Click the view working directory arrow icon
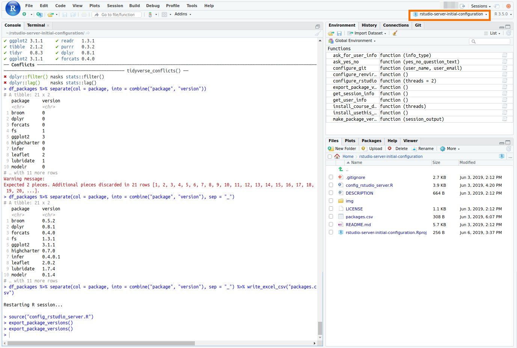The height and width of the screenshot is (348, 517). click(88, 33)
